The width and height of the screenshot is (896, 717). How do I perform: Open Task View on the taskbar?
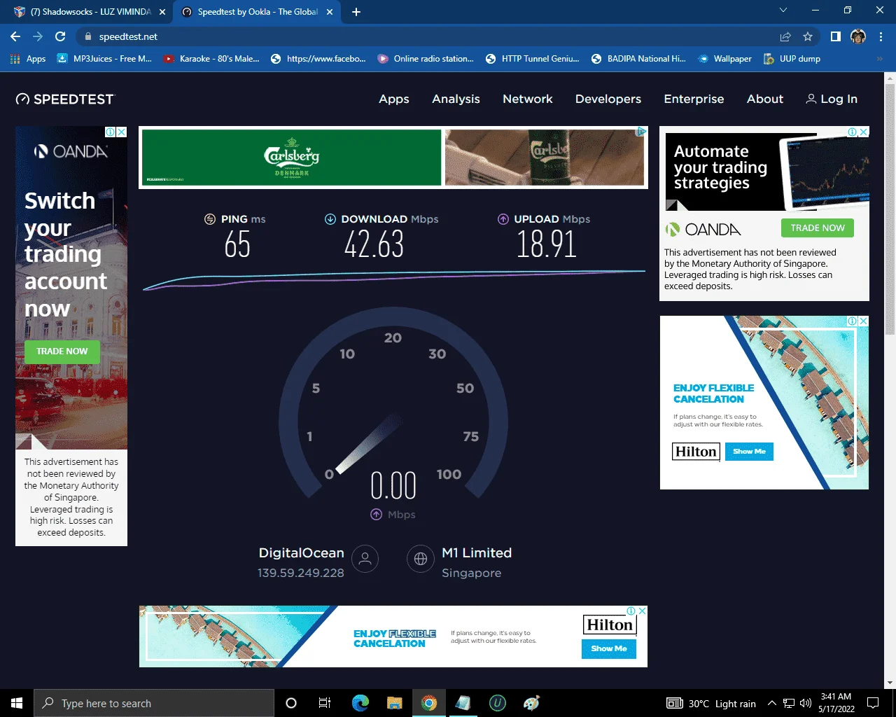(325, 703)
